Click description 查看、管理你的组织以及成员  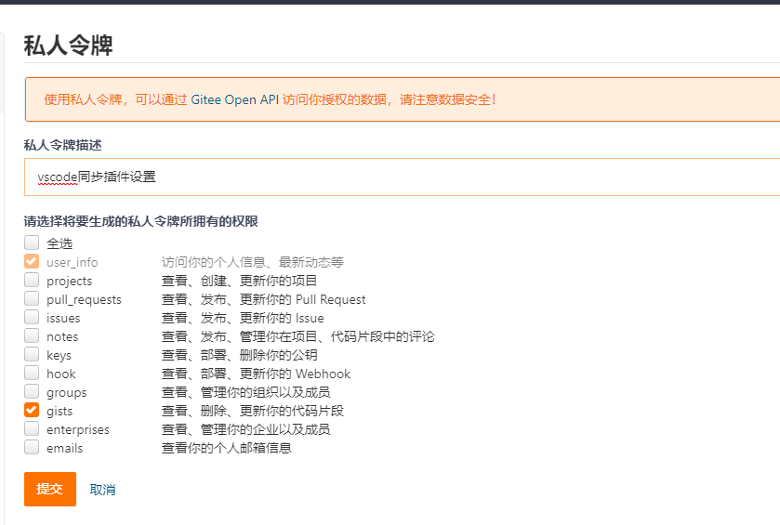coord(245,392)
